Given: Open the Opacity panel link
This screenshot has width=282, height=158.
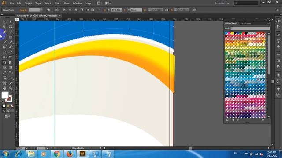Looking at the screenshot, I should point(23,10).
